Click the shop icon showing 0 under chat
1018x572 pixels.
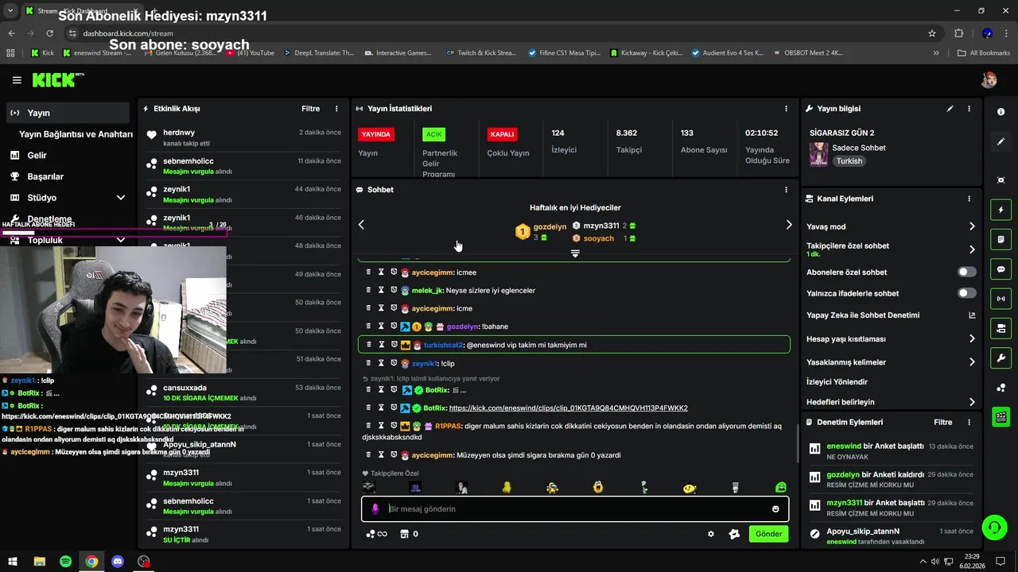409,534
